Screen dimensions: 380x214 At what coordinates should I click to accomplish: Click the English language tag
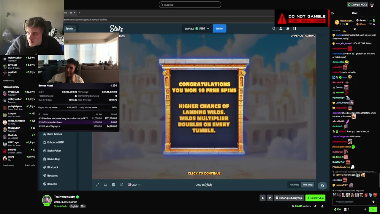(x=74, y=206)
